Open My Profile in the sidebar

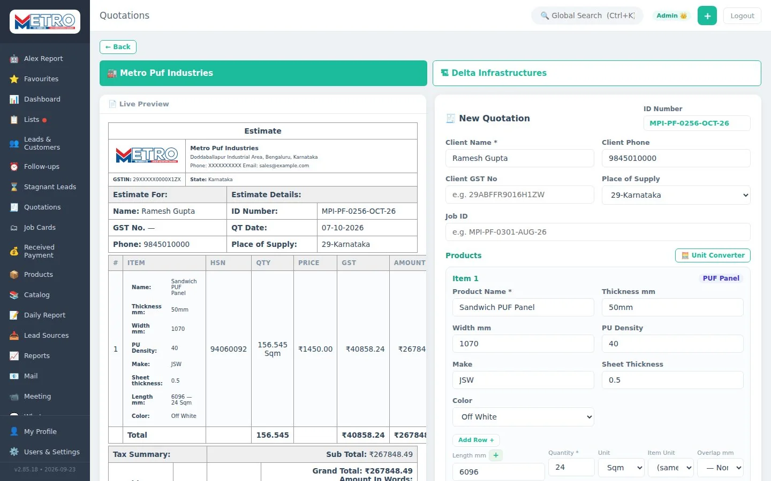coord(45,432)
